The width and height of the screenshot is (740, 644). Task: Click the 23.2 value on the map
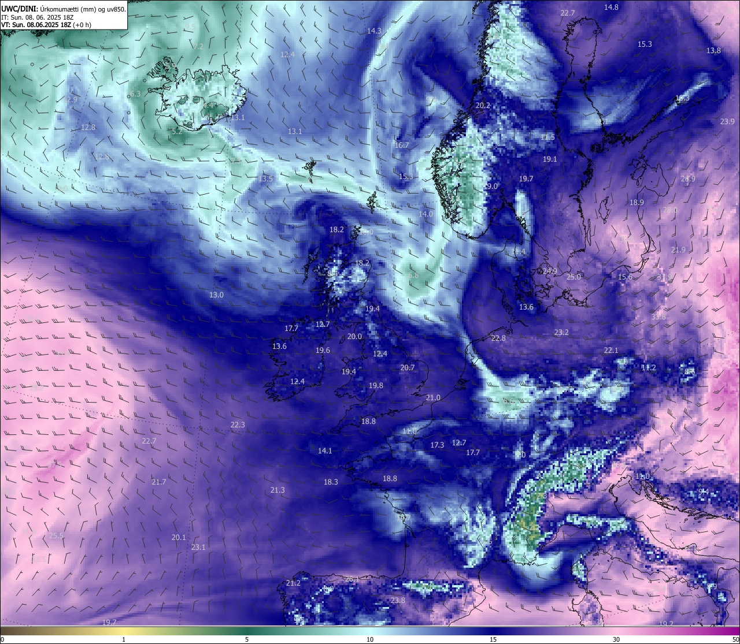point(561,332)
